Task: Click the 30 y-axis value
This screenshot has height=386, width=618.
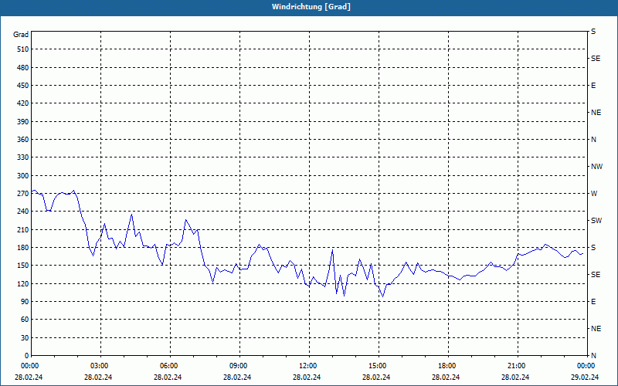Action: [x=25, y=338]
